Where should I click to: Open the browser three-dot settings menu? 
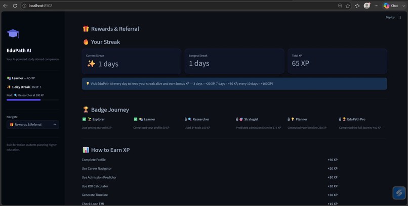tap(376, 6)
